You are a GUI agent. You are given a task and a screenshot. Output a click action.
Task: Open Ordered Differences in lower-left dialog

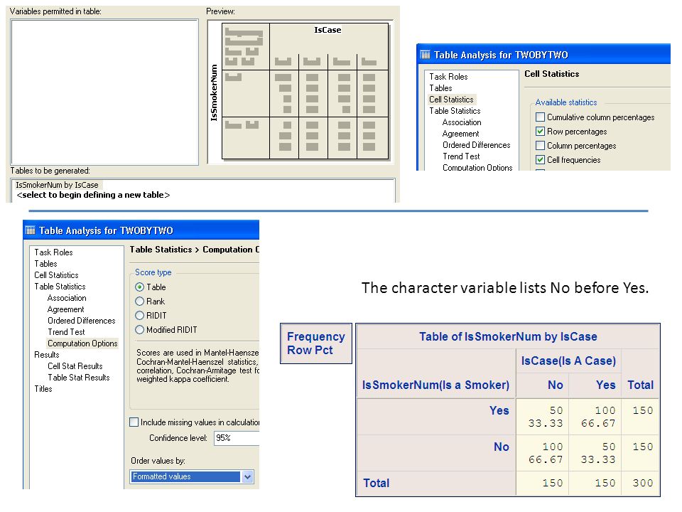(x=81, y=321)
